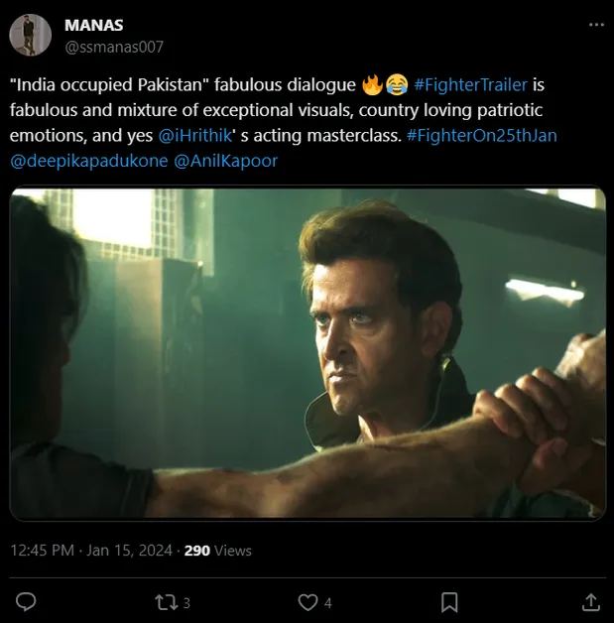Viewport: 614px width, 623px height.
Task: Click the retweet count of 3
Action: [x=186, y=603]
